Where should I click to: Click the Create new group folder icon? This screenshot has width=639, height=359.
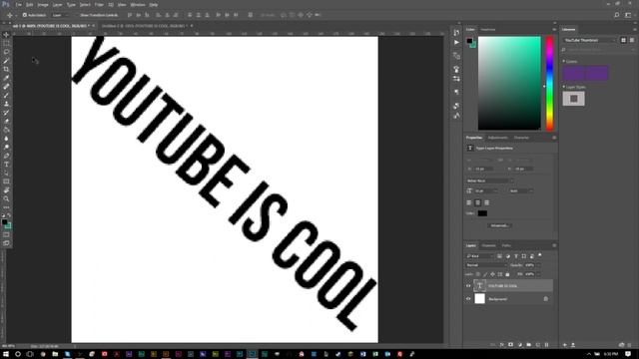click(528, 345)
